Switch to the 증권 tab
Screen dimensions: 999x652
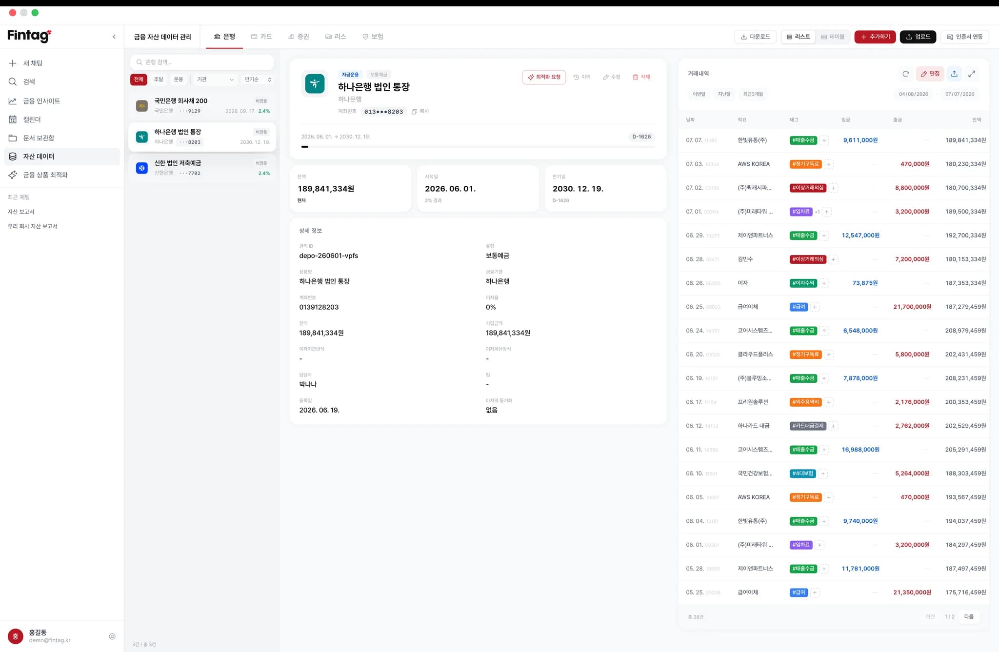click(x=299, y=37)
